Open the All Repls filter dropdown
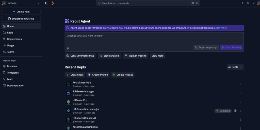 click(x=235, y=67)
